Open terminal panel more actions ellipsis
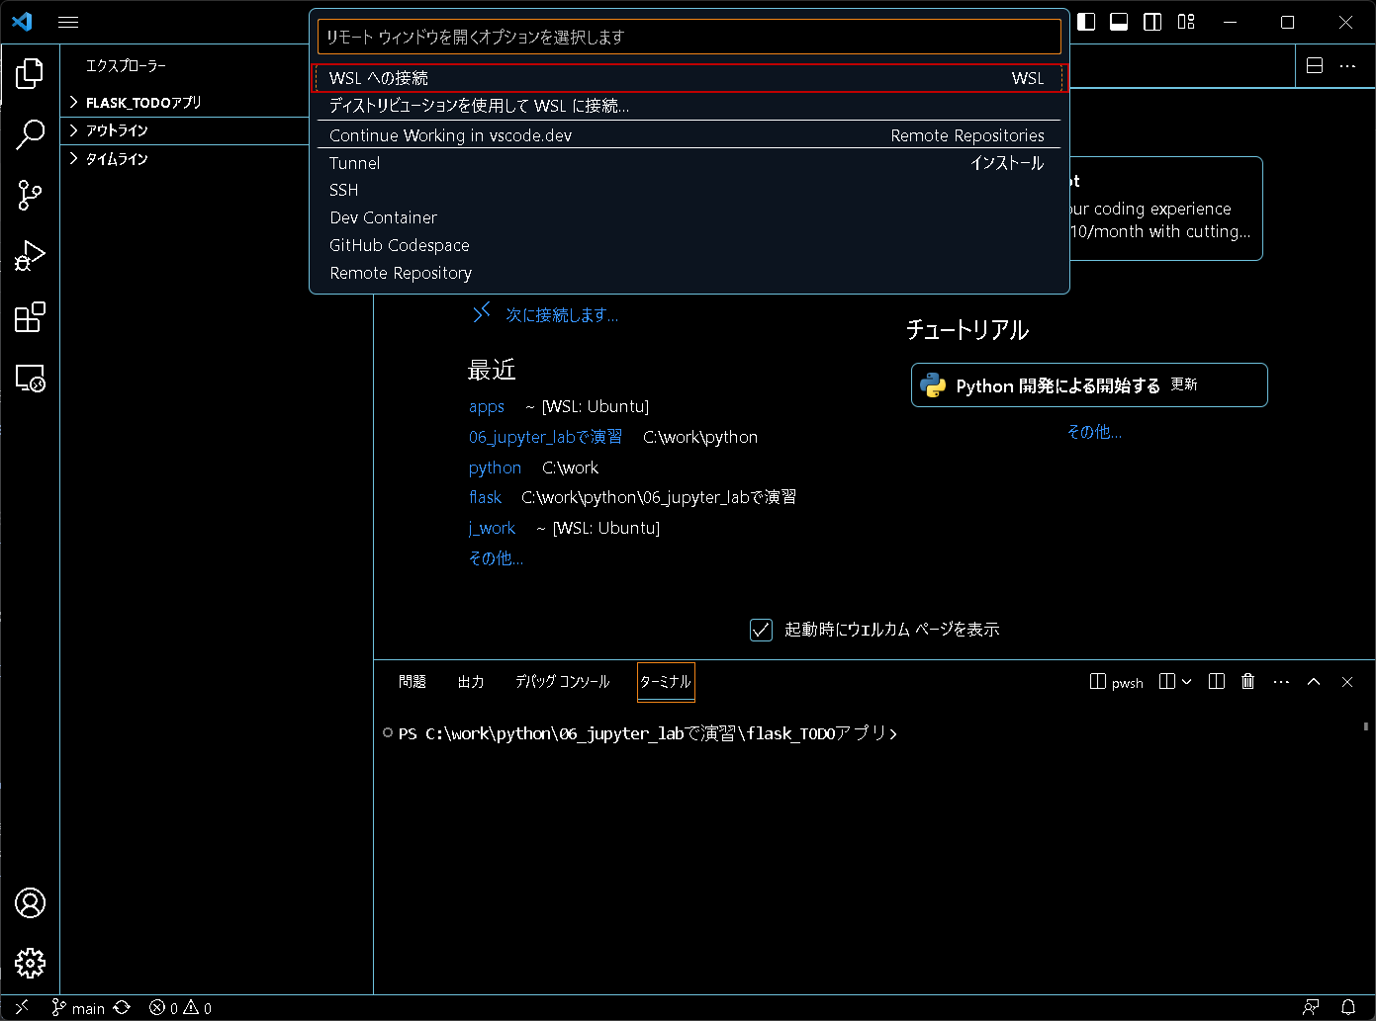 point(1281,681)
